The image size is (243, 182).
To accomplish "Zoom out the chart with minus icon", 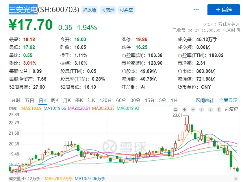I will 193,109.
